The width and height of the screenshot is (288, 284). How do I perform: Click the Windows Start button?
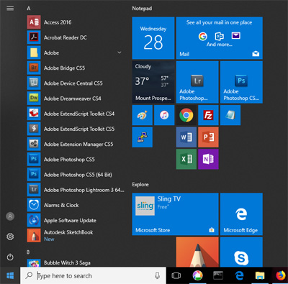point(10,275)
